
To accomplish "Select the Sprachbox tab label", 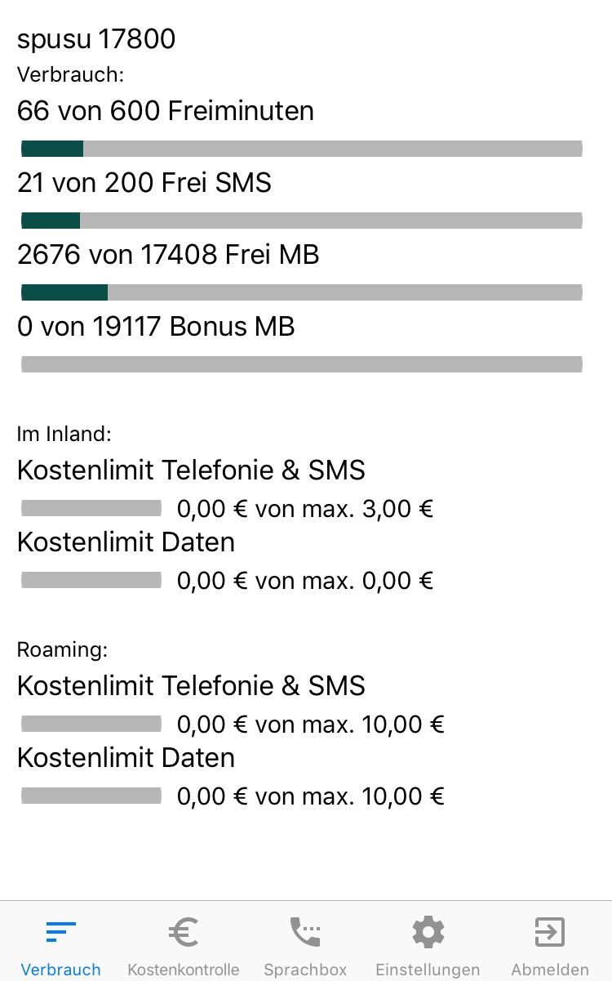I will coord(305,970).
